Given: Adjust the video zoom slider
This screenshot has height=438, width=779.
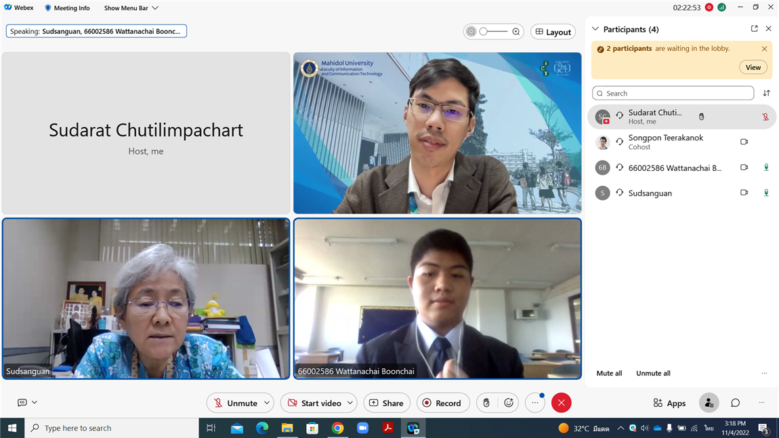Looking at the screenshot, I should (x=493, y=31).
